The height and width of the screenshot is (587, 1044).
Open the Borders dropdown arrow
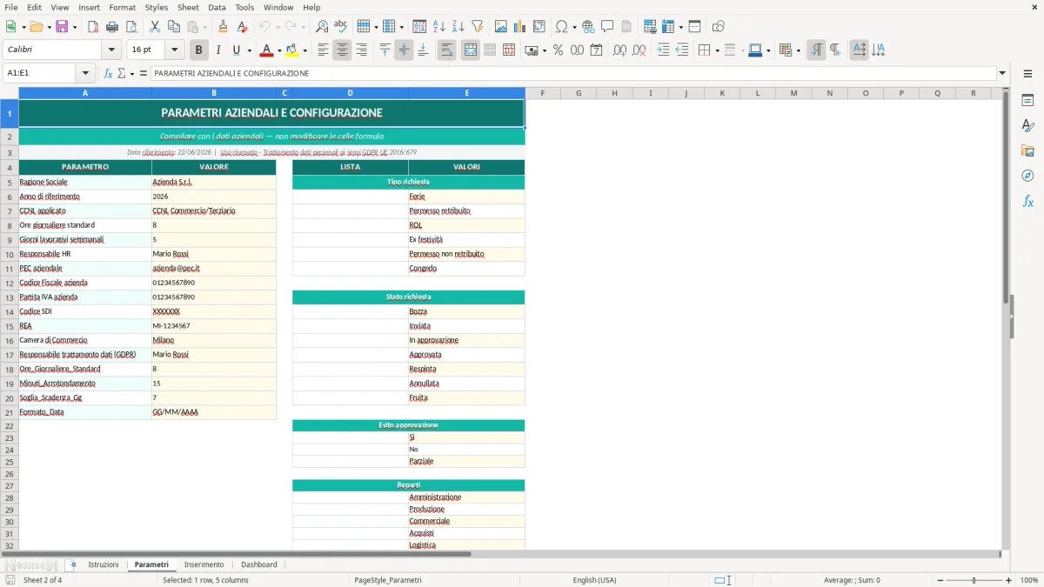click(717, 50)
